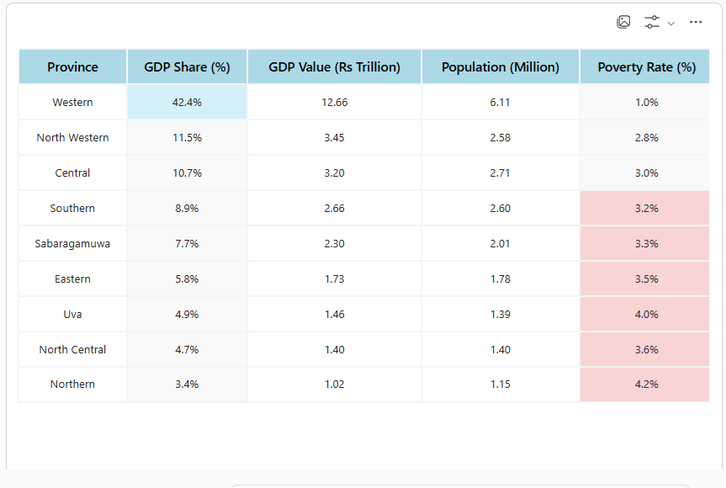Click the 1.0% Western poverty rate cell
This screenshot has height=488, width=726.
coord(646,102)
